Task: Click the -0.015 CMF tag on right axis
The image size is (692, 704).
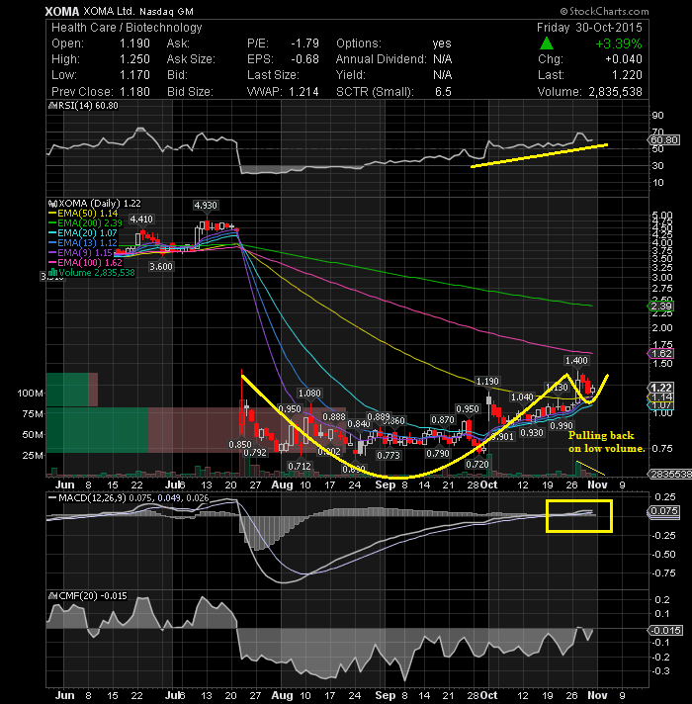Action: (x=665, y=631)
